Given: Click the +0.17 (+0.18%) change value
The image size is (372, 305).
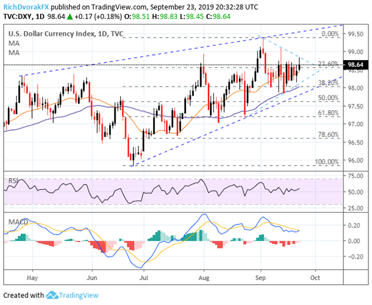Looking at the screenshot, I should [98, 17].
